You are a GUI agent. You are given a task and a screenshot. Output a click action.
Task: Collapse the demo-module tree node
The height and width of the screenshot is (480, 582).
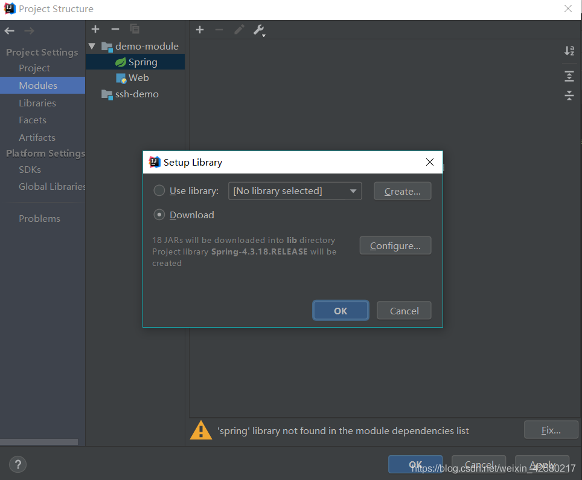coord(92,46)
